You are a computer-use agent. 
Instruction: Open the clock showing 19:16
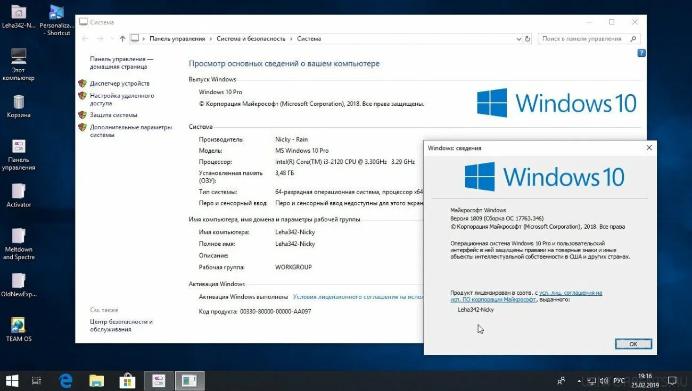pyautogui.click(x=645, y=380)
